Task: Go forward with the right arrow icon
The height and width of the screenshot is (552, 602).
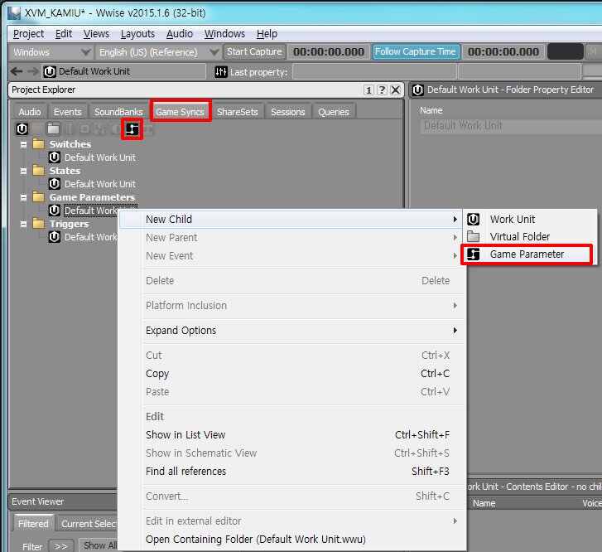Action: point(33,71)
